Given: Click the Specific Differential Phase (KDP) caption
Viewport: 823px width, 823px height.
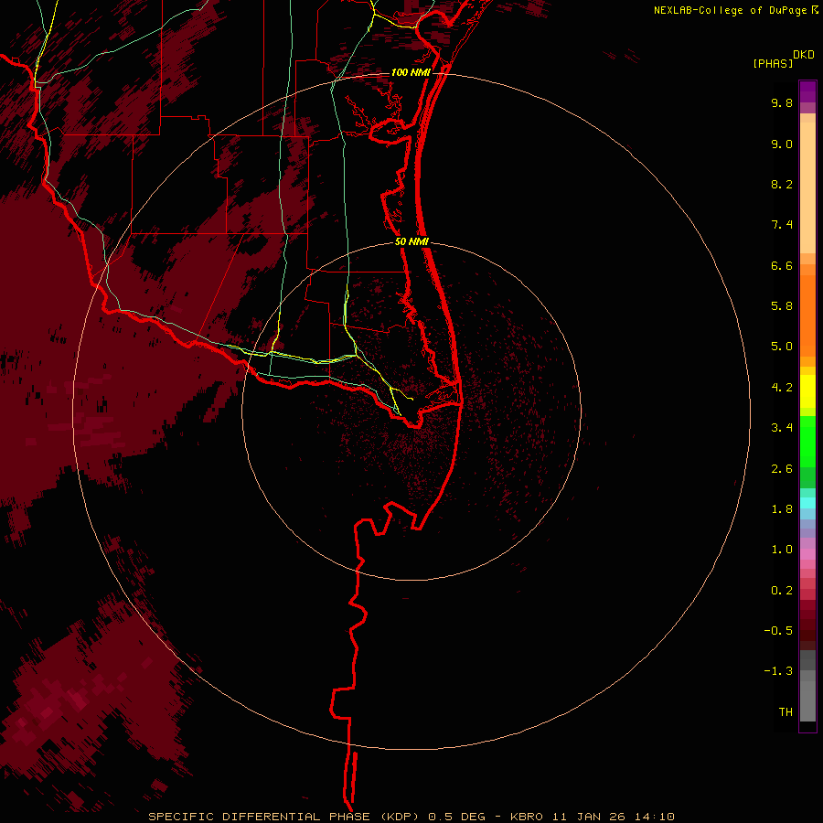Looking at the screenshot, I should coord(285,817).
